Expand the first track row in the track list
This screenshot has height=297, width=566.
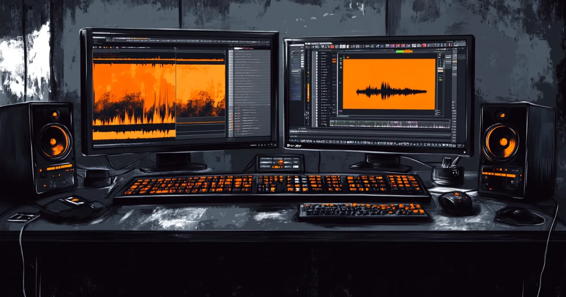pos(321,54)
